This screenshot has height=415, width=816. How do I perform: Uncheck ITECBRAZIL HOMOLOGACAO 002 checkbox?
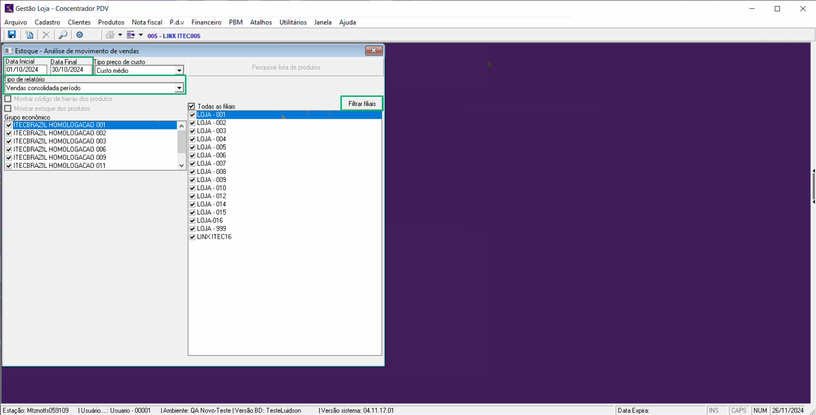coord(9,133)
